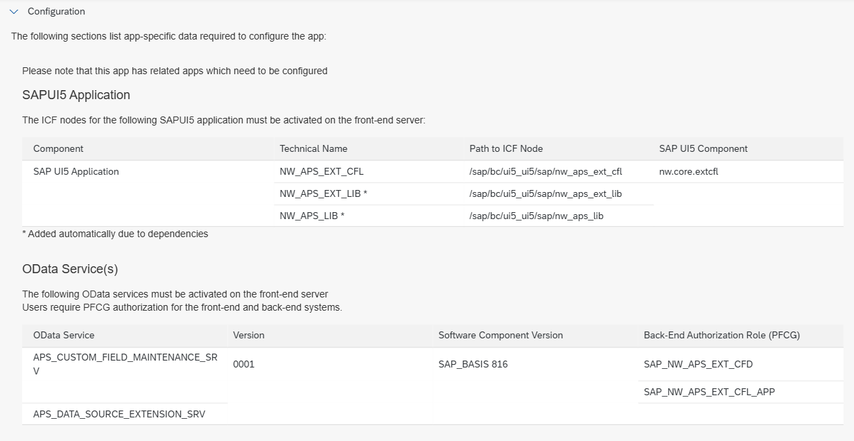Click Back-End Authorization Role (PFCG) header
Image resolution: width=854 pixels, height=441 pixels.
pyautogui.click(x=722, y=335)
